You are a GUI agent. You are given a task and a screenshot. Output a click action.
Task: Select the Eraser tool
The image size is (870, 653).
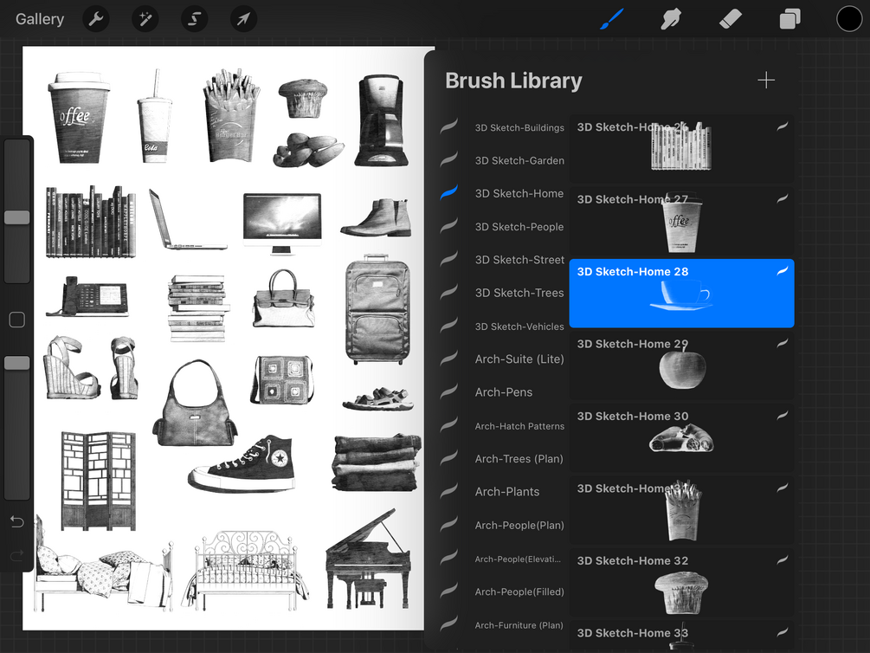click(730, 19)
